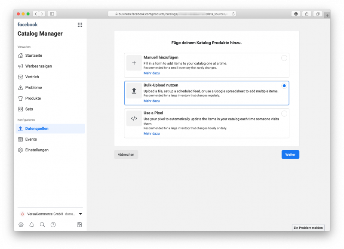Click the Füge deinem Katalog Produkte hinzu heading

(206, 43)
